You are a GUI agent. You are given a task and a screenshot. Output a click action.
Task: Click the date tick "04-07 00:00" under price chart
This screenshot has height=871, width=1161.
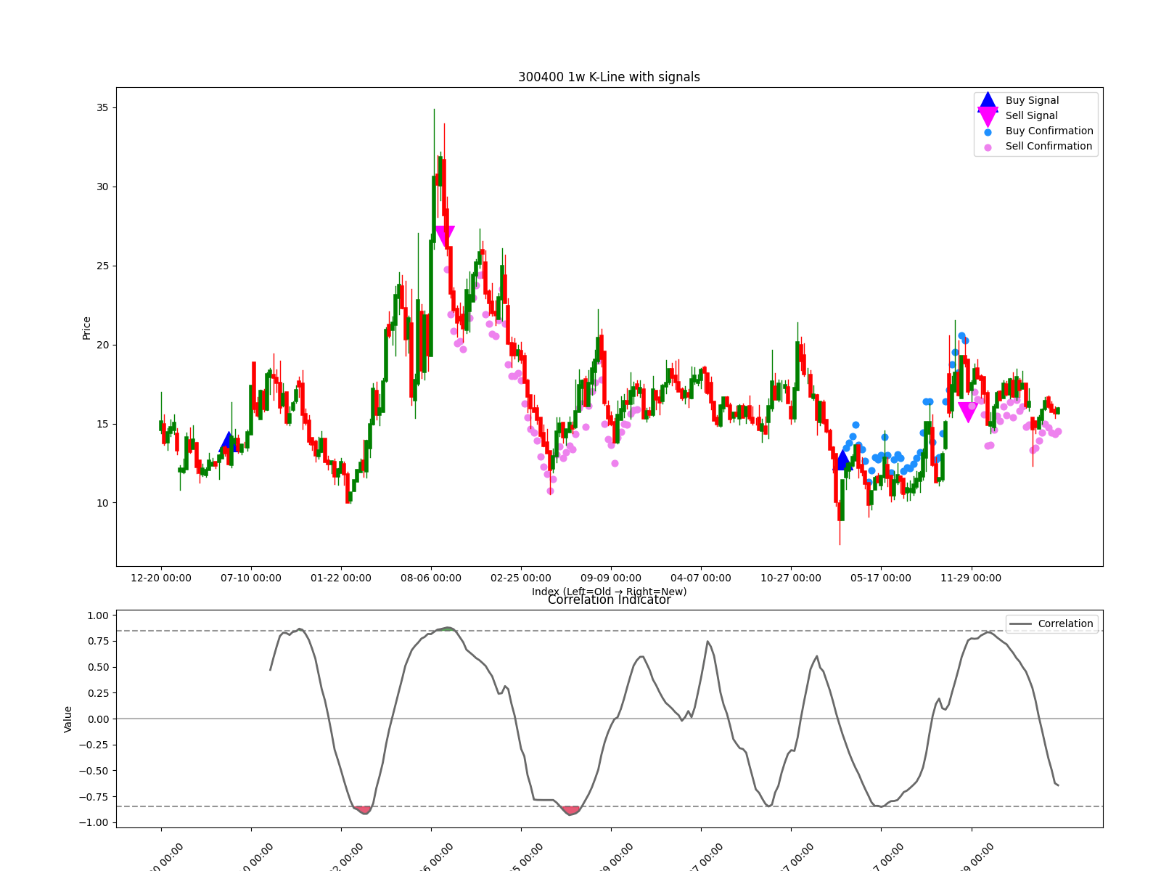tap(701, 578)
